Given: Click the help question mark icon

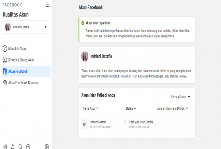Looking at the screenshot, I should point(28,147).
